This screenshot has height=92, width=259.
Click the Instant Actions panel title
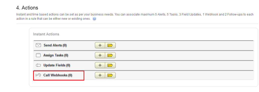pyautogui.click(x=46, y=34)
